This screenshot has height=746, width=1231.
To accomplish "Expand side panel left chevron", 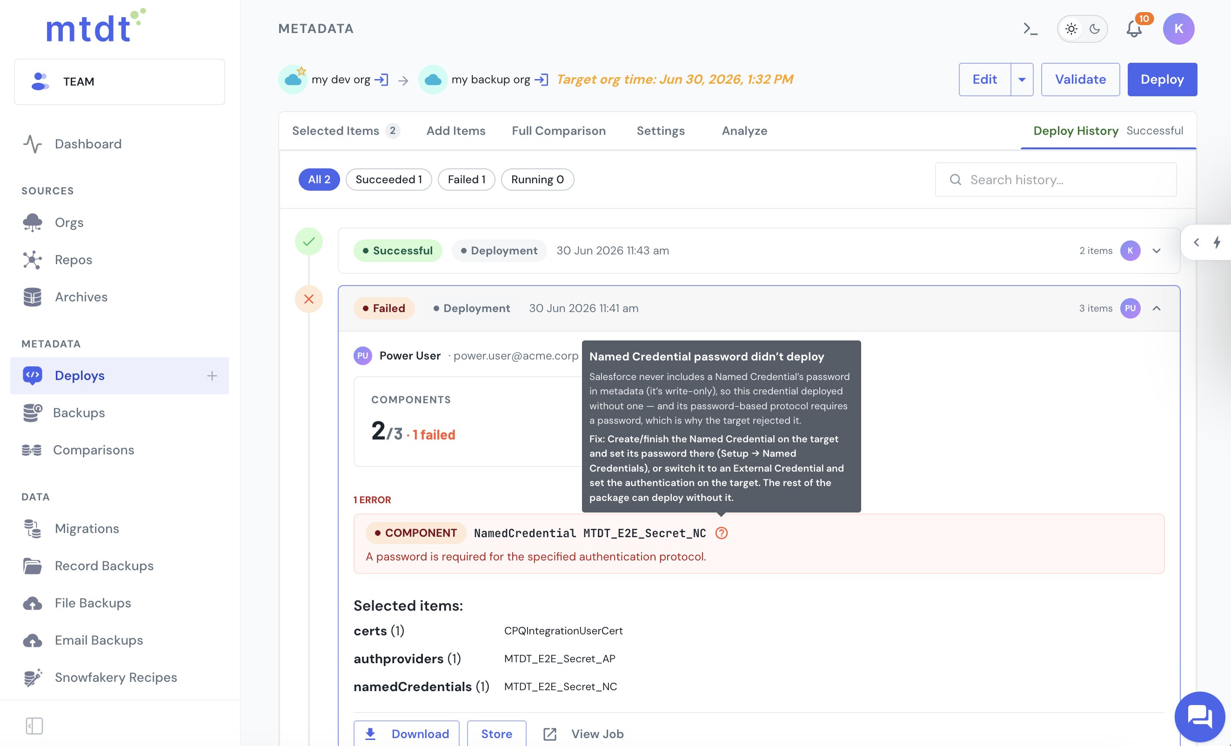I will (1196, 242).
